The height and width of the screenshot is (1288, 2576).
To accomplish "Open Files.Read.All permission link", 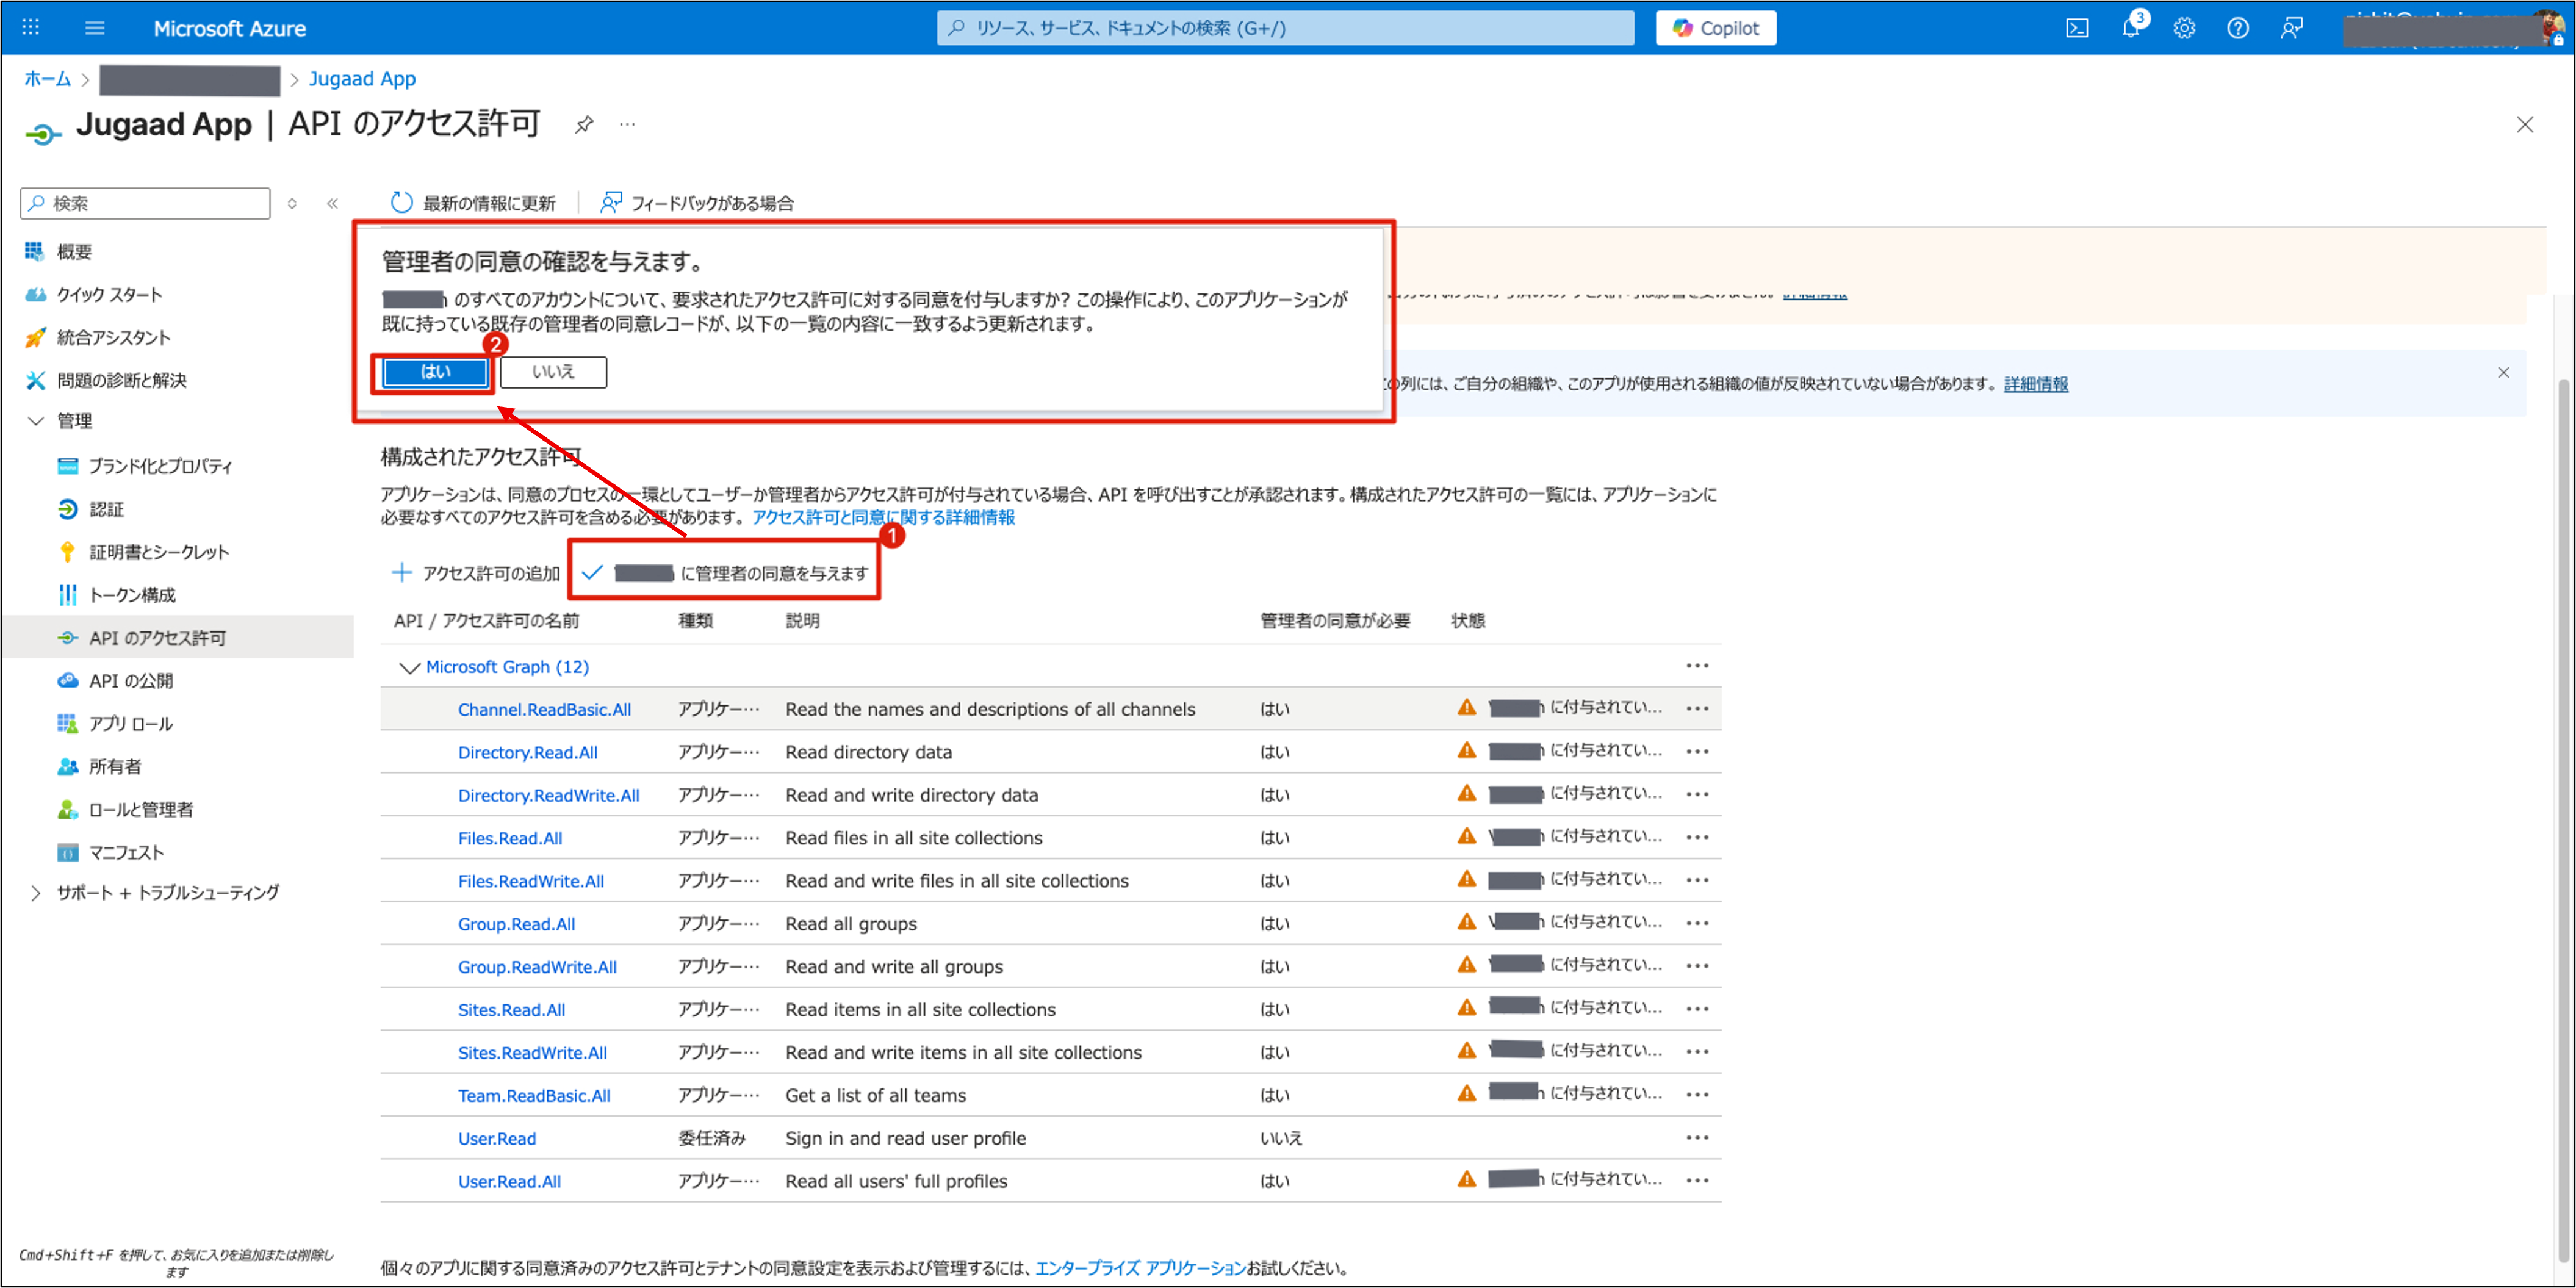I will [x=510, y=839].
